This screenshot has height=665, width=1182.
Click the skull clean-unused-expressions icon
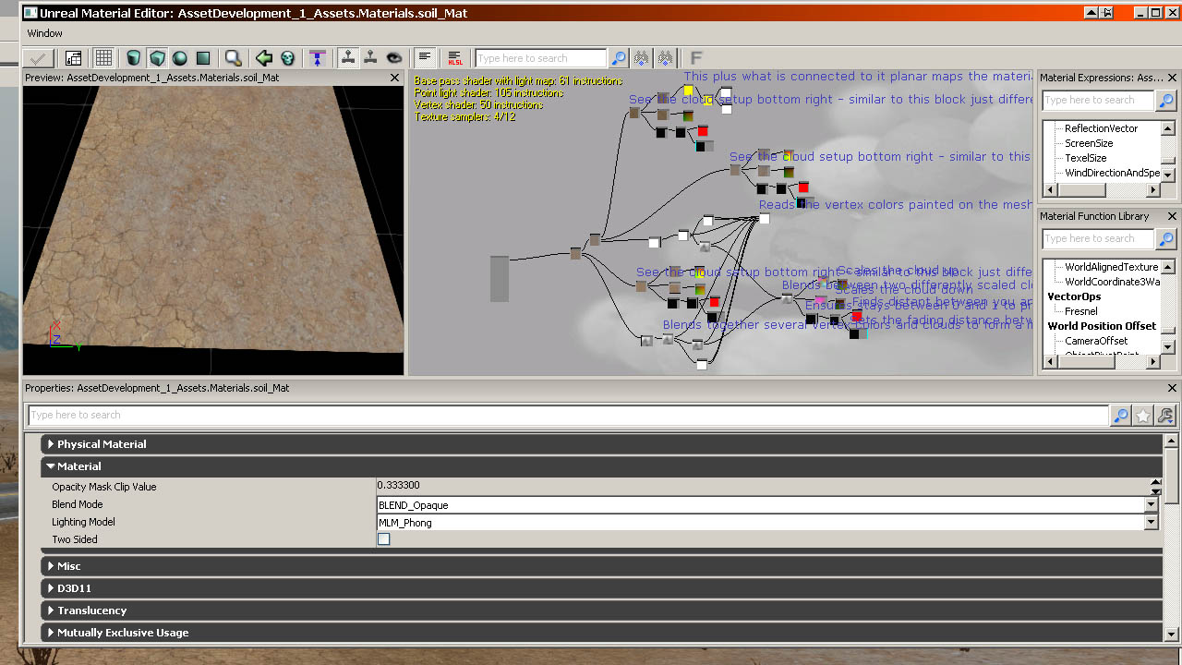287,57
